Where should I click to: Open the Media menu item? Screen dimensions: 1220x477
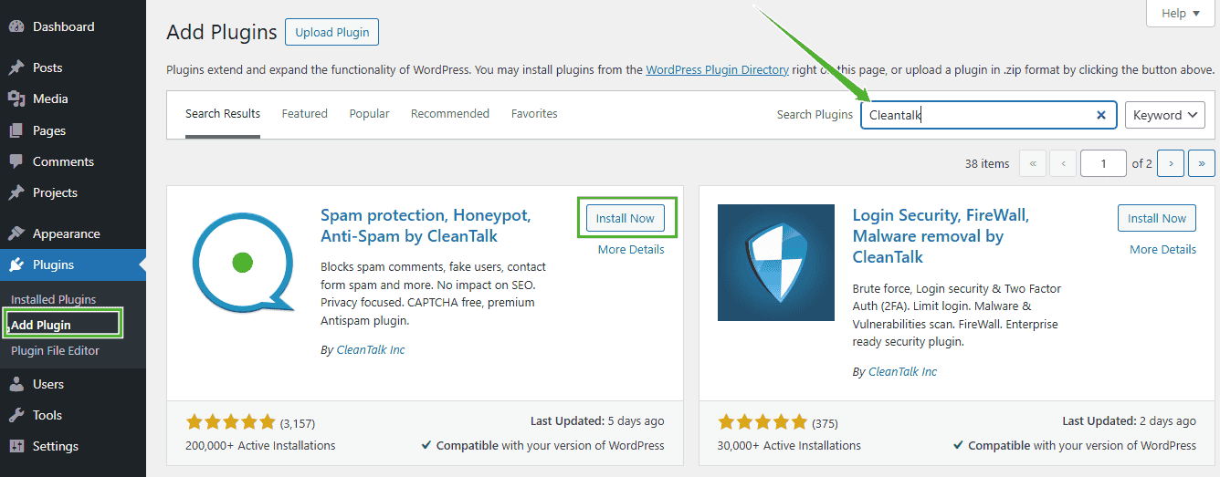coord(73,99)
